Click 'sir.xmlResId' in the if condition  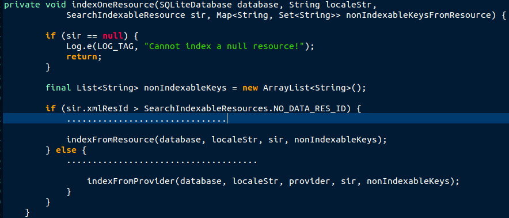(97, 108)
